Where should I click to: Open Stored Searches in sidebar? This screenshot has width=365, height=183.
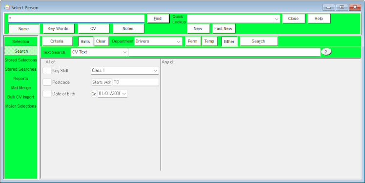pos(20,69)
